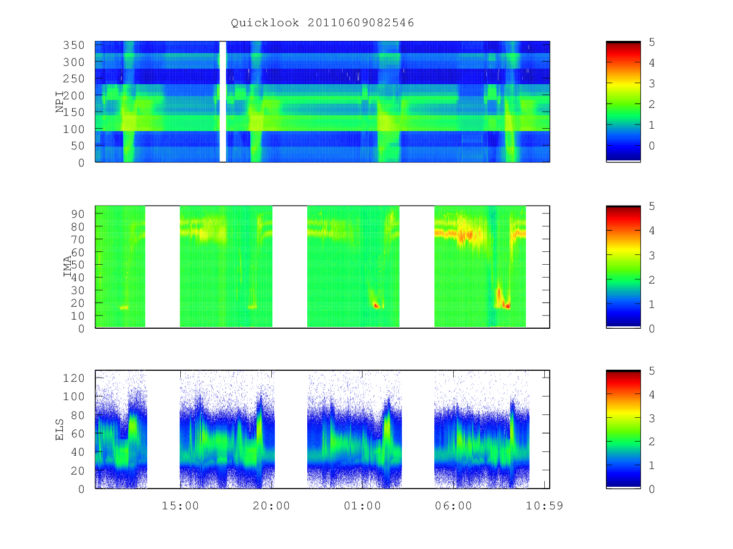This screenshot has width=733, height=549.
Task: Click the NPI panel color scale bar
Action: (x=623, y=101)
